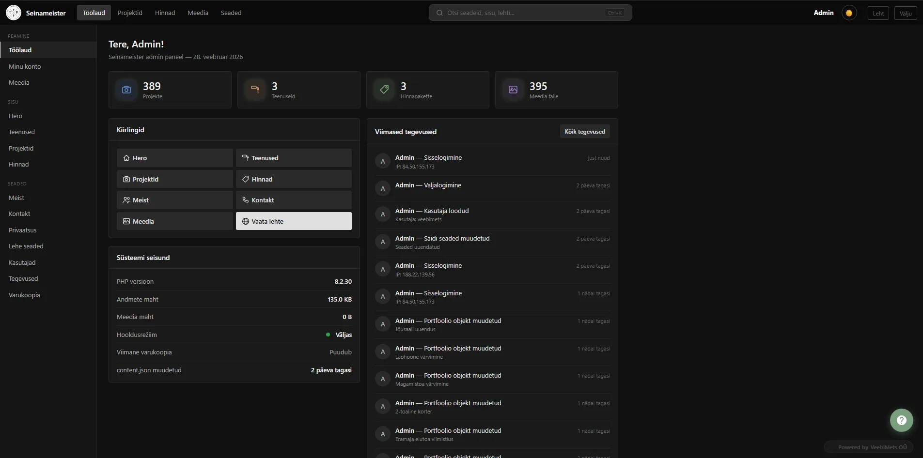
Task: Open Kontakt shortcut with phone icon
Action: (x=294, y=200)
